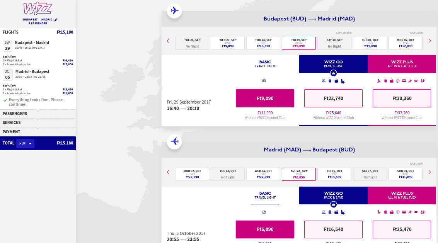The image size is (438, 243).
Task: Select the Ft22,740 WIZZ GO outbound fare
Action: 333,98
